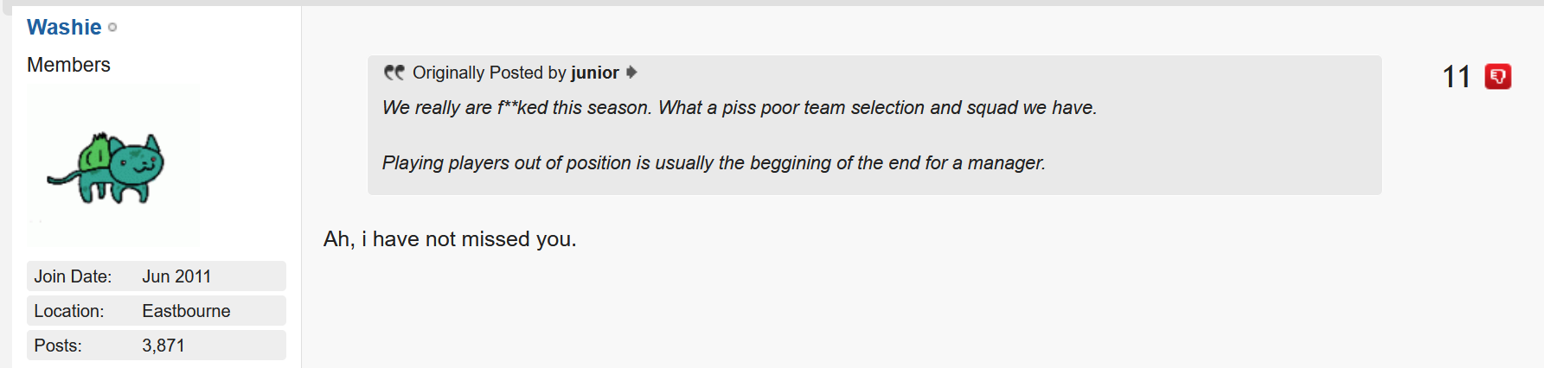Click the red thumbs-down dislike icon
Viewport: 1544px width, 368px height.
coord(1497,77)
